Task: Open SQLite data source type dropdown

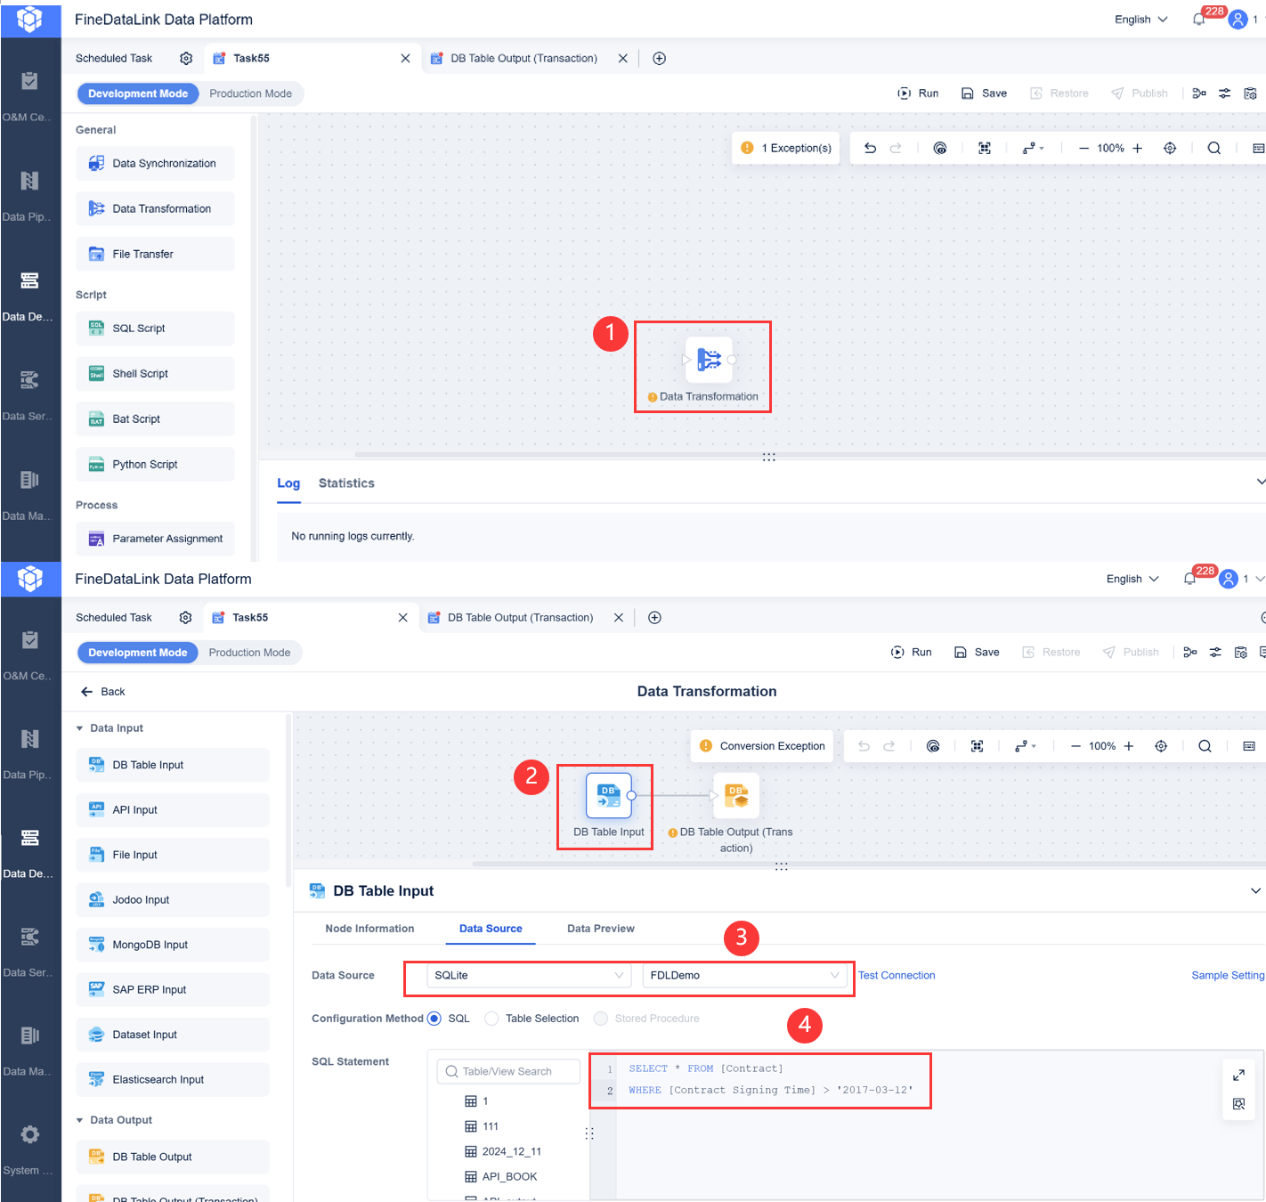Action: click(x=528, y=976)
